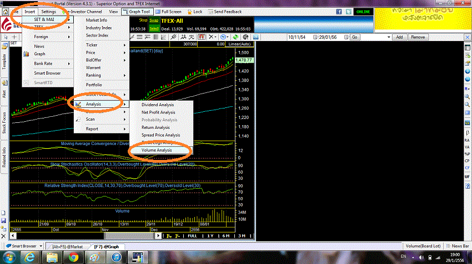Viewport: 472px width, 264px height.
Task: Switch to the [Alt+F5]-@Market tab
Action: coord(67,247)
